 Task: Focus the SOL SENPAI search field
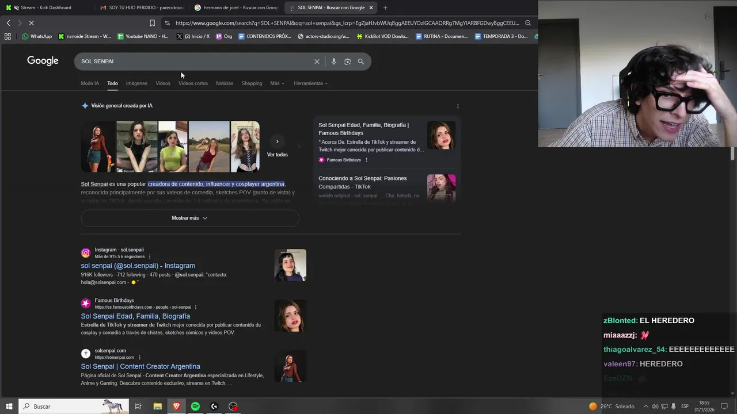point(193,62)
